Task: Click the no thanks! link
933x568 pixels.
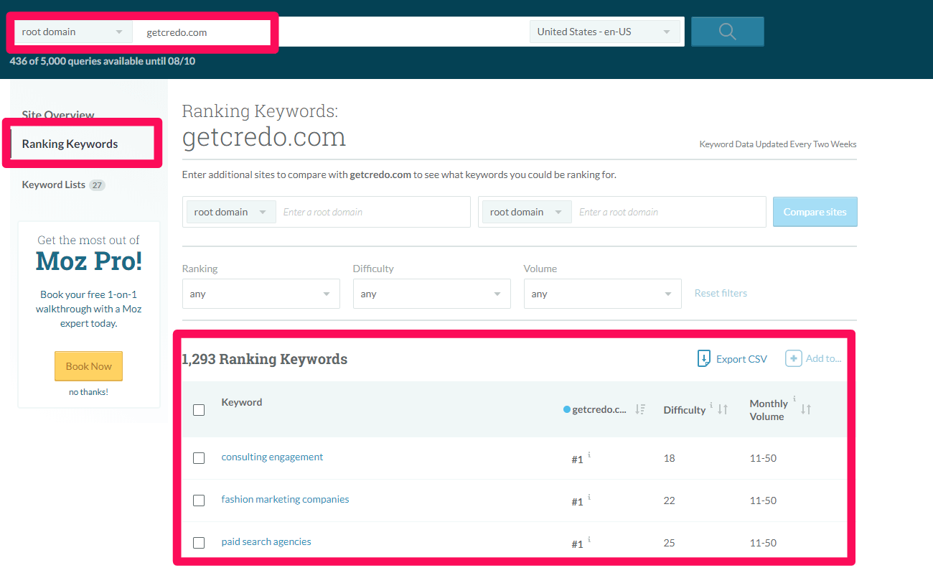Action: coord(88,392)
